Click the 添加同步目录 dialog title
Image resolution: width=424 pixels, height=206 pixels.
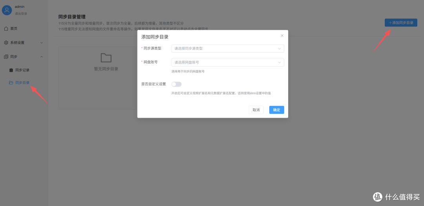(155, 37)
